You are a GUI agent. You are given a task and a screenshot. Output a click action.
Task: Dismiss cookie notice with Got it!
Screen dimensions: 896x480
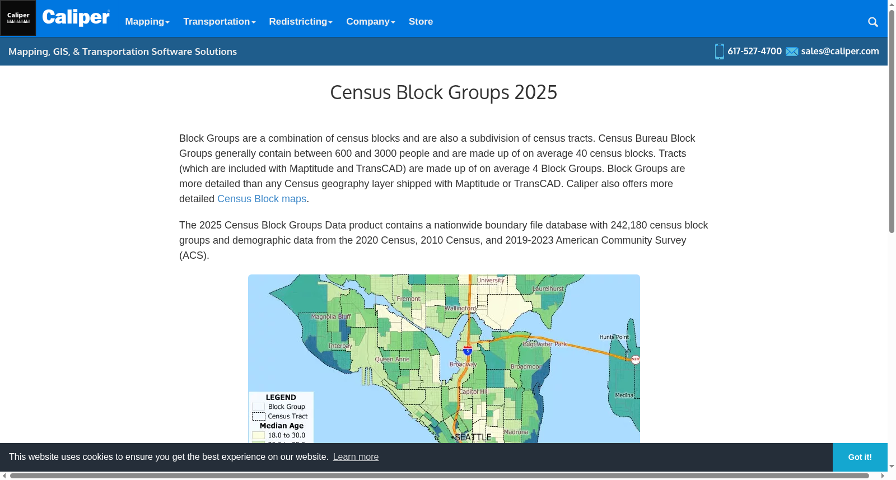point(860,457)
